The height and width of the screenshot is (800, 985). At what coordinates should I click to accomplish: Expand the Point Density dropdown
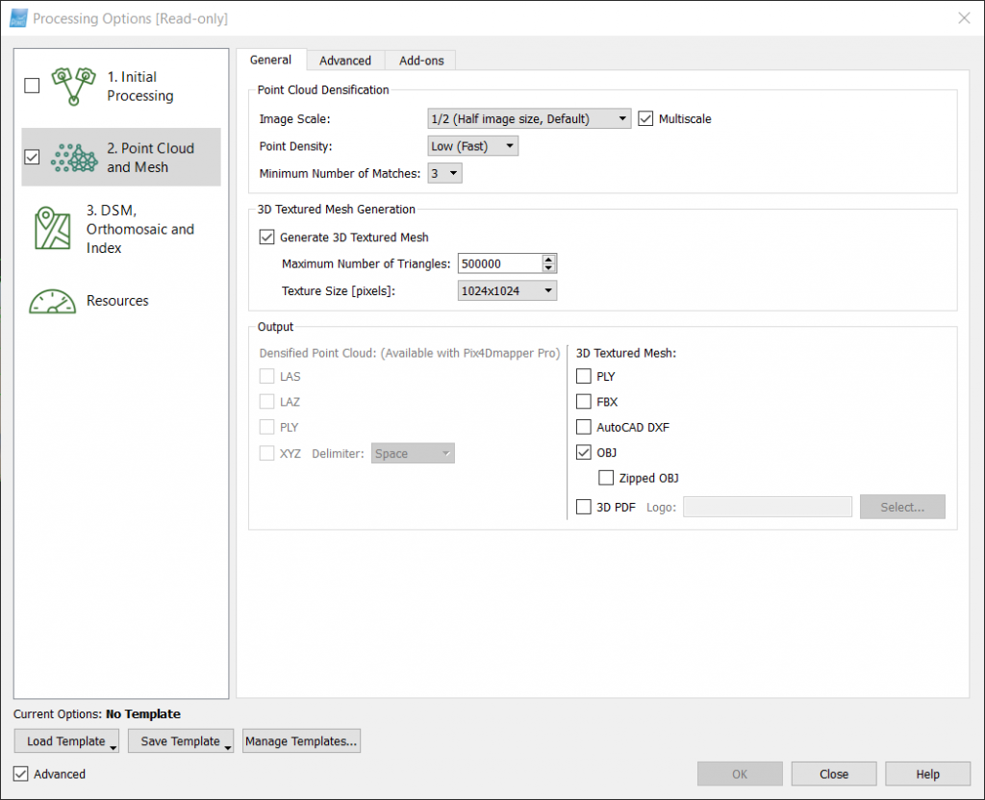point(473,146)
